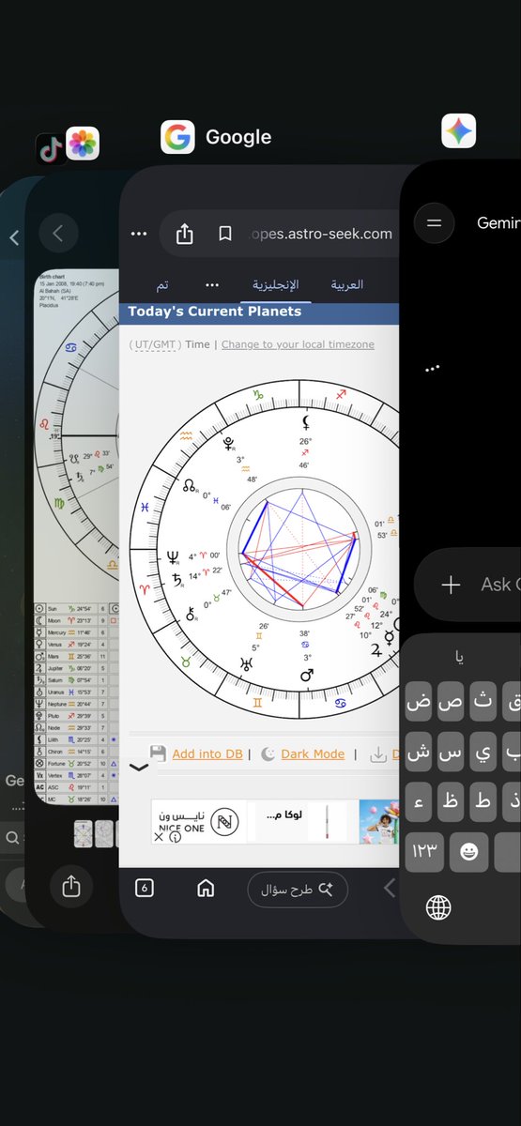Tap the ص key on Arabic keyboard
Screen dimensions: 521x1126
pos(451,701)
